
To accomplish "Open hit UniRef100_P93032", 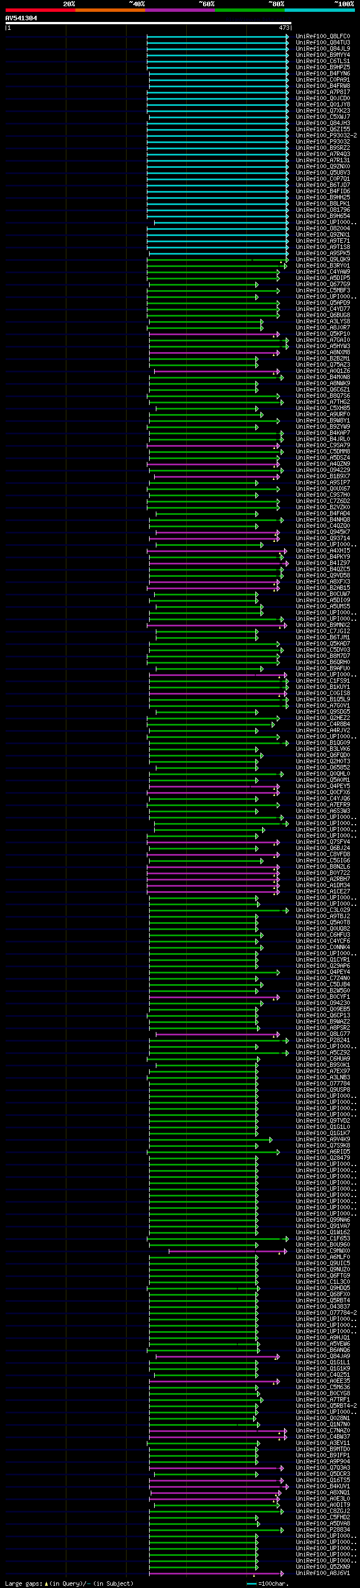I will (x=322, y=142).
